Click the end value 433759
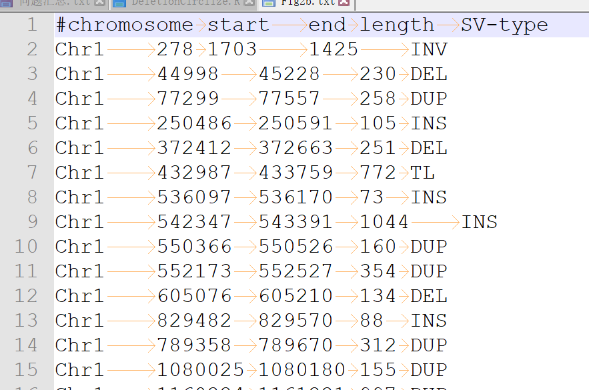This screenshot has width=589, height=390. (x=296, y=173)
